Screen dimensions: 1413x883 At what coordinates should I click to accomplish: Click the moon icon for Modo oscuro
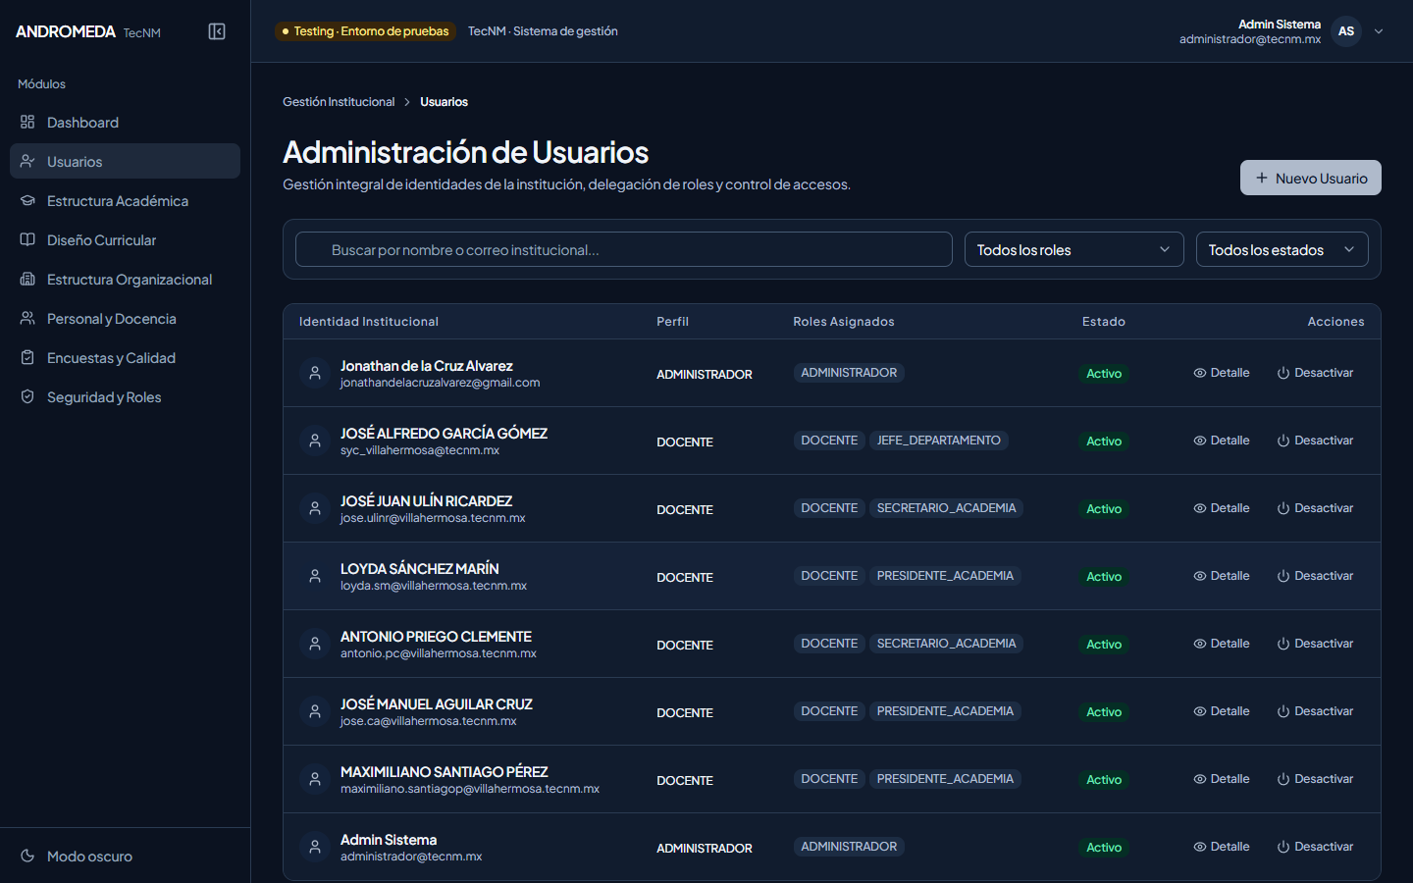[27, 856]
